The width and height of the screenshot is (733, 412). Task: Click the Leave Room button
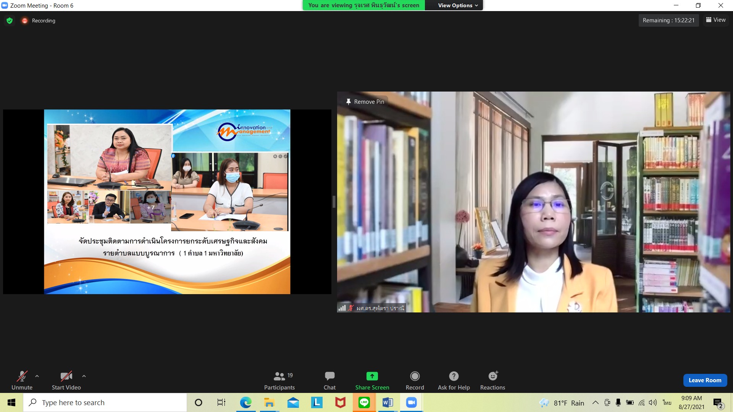coord(705,380)
